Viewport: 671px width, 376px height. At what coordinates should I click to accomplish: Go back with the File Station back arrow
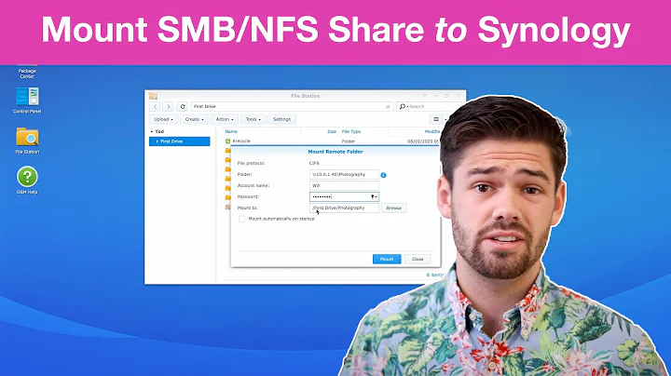(x=156, y=106)
